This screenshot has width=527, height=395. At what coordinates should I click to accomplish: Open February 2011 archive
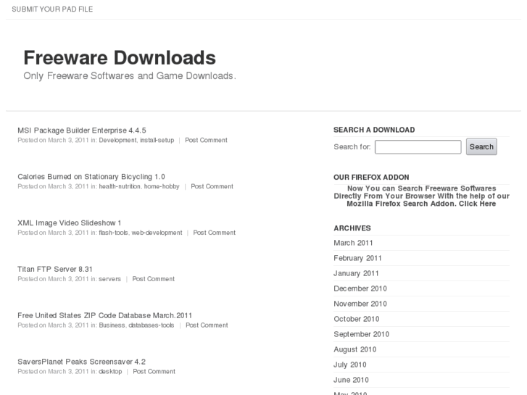[357, 258]
